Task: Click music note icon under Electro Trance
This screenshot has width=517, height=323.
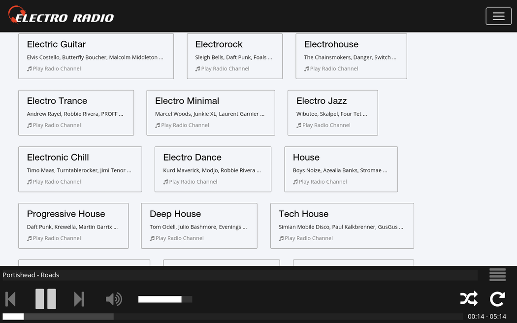Action: click(x=30, y=126)
